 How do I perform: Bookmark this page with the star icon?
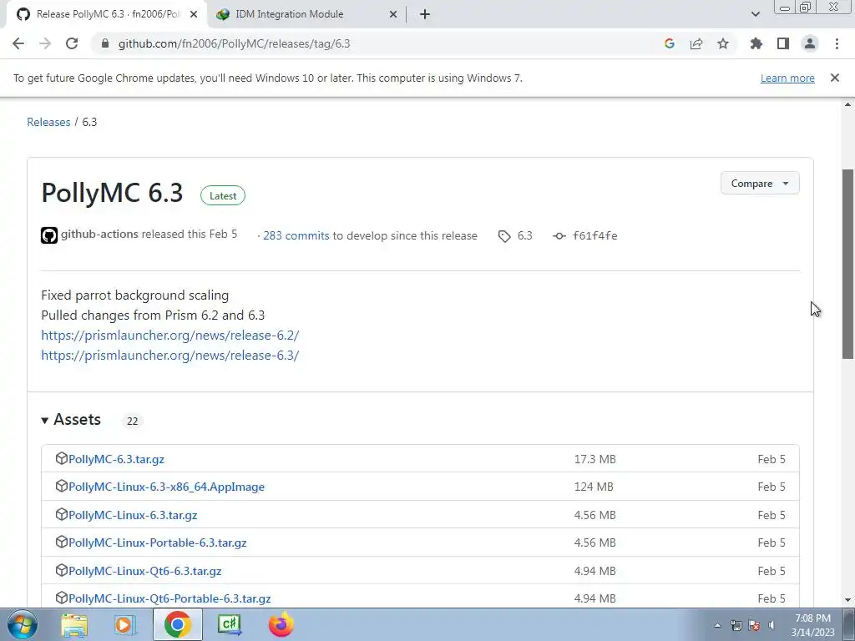click(x=723, y=43)
